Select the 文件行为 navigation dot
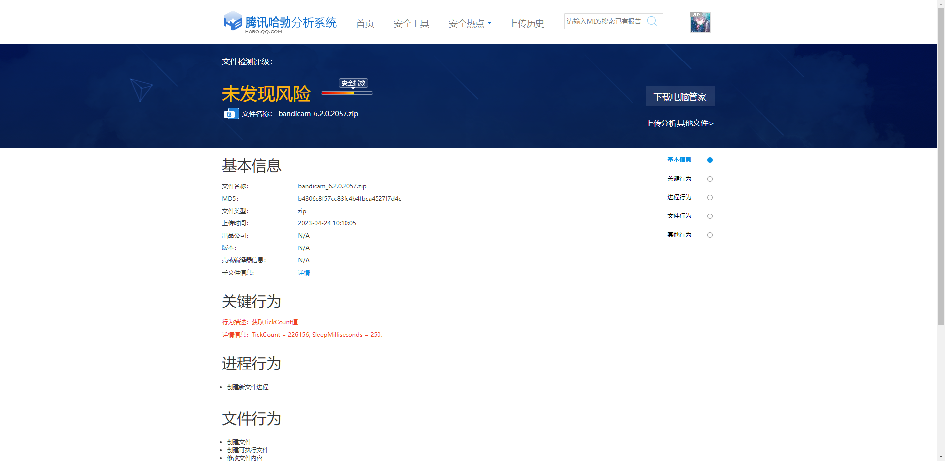This screenshot has width=945, height=461. [x=710, y=216]
